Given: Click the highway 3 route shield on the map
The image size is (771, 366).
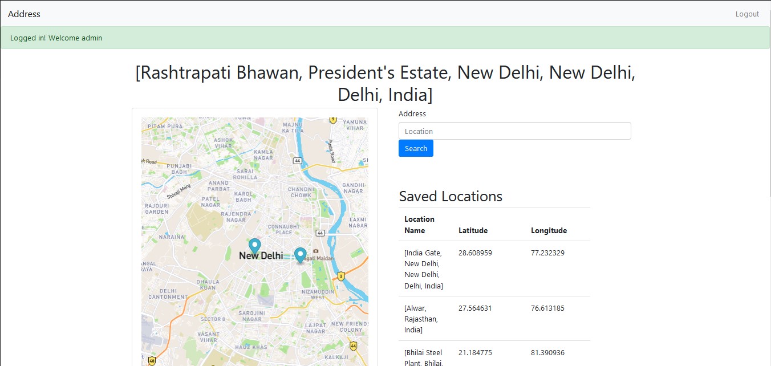Looking at the screenshot, I should coord(341,276).
